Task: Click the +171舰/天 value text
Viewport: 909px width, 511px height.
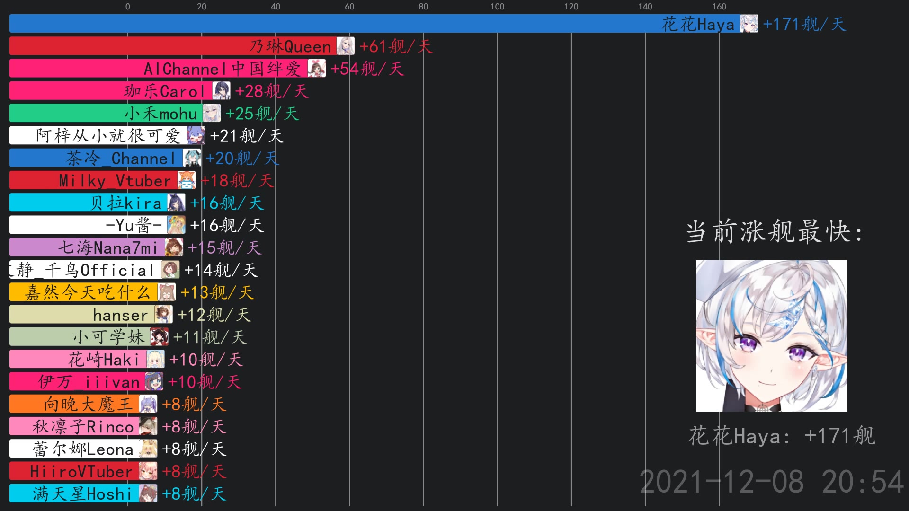Action: click(x=804, y=24)
